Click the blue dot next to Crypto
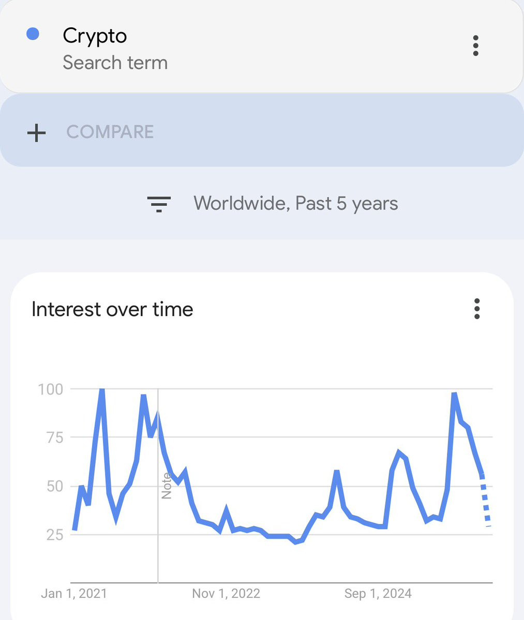The height and width of the screenshot is (620, 524). point(33,34)
